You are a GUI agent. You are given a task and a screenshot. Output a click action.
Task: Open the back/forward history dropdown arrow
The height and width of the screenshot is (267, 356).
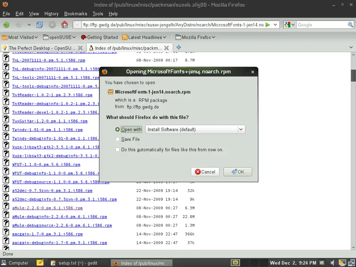click(29, 25)
